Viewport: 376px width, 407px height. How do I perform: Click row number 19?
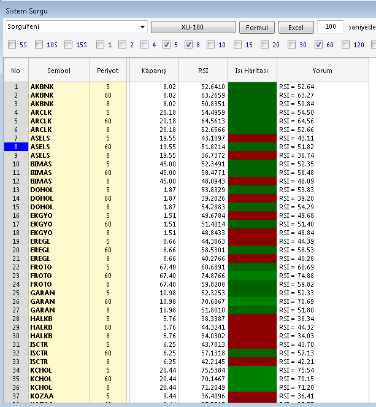pos(16,241)
